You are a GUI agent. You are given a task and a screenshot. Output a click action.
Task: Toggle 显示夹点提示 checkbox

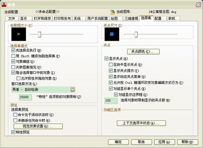click(x=111, y=71)
